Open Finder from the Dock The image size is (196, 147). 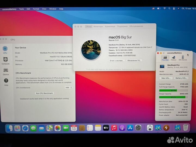coord(9,128)
